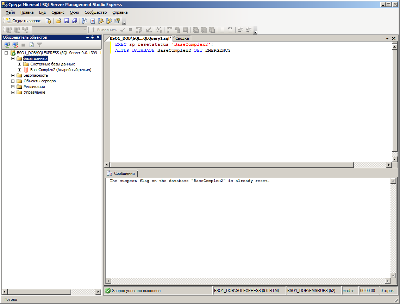Open the Template Explorer toolbar icon

coord(109,21)
